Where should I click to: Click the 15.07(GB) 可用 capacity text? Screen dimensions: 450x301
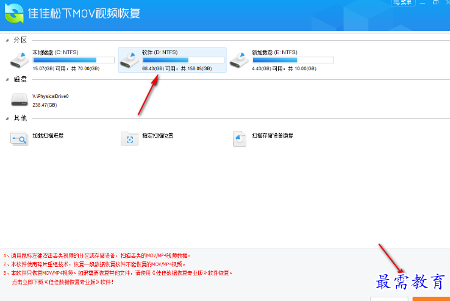66,68
